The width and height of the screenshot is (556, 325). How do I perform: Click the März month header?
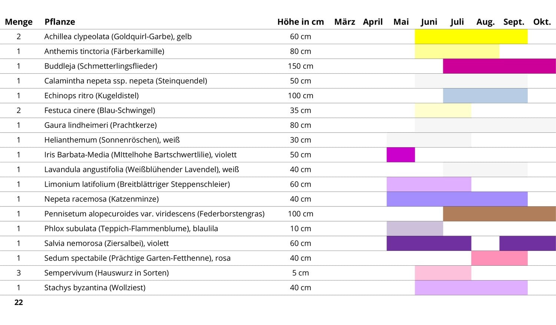[x=344, y=22]
